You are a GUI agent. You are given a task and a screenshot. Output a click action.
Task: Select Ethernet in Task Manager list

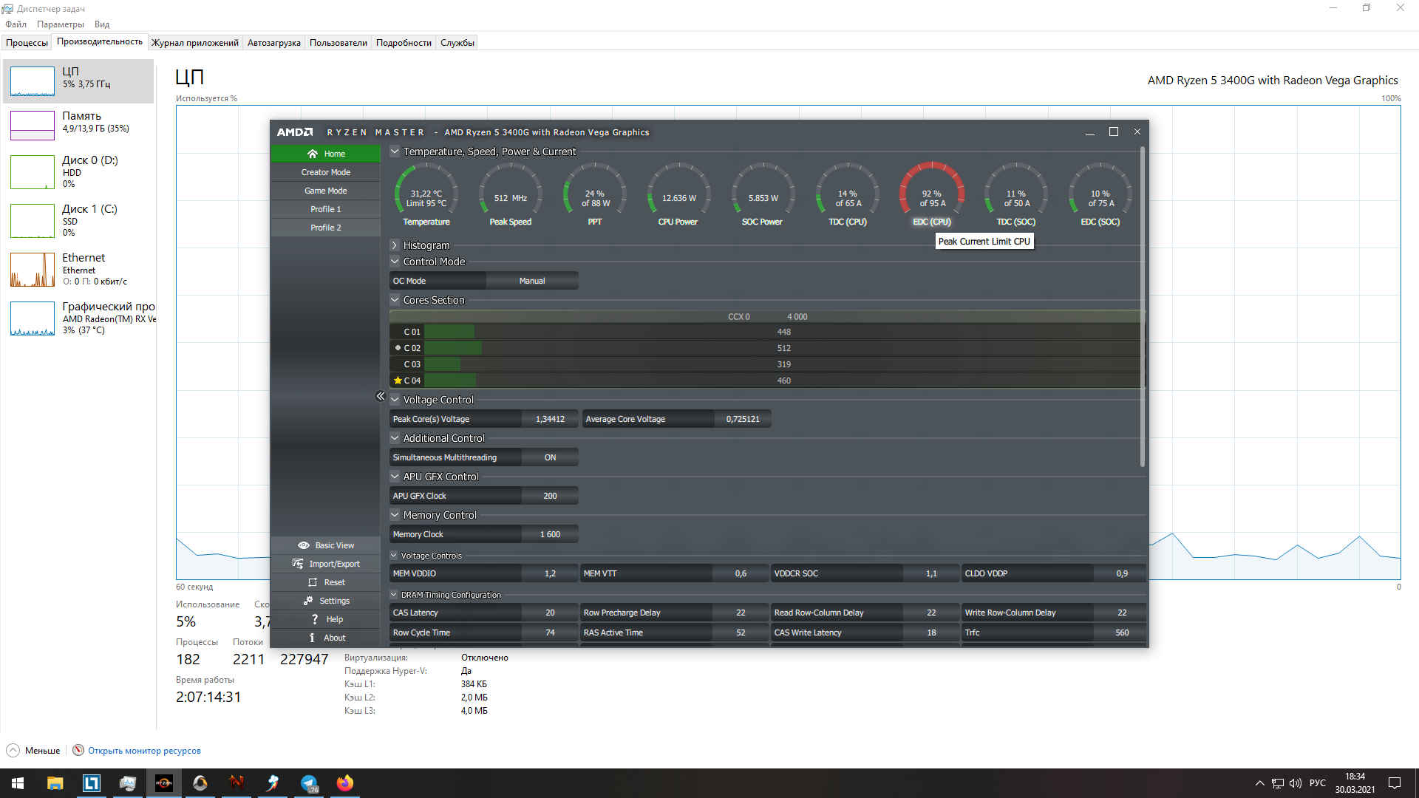(x=78, y=269)
